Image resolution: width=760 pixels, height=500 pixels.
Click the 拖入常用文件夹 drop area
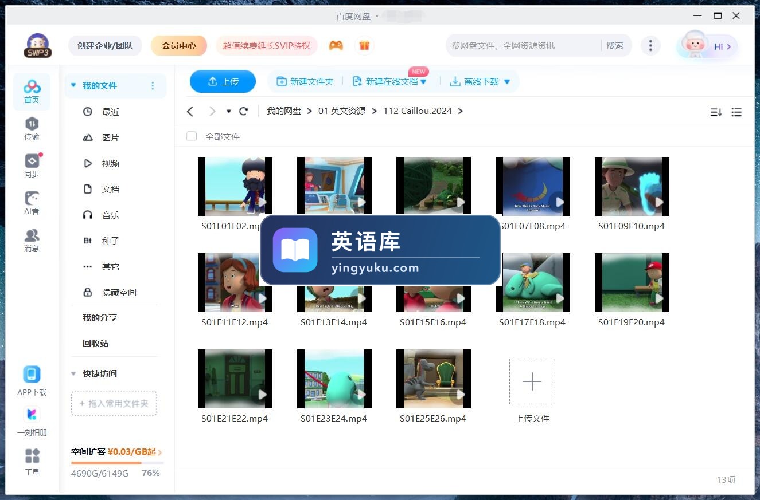[114, 403]
